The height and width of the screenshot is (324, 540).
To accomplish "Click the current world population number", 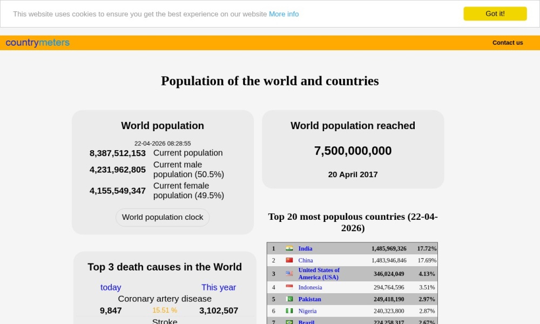I will 118,153.
